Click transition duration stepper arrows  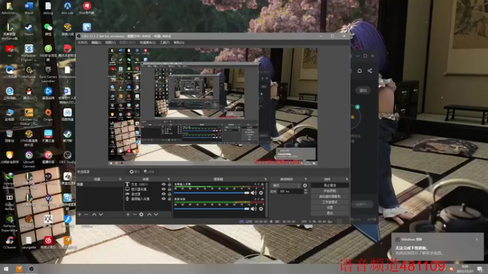306,191
